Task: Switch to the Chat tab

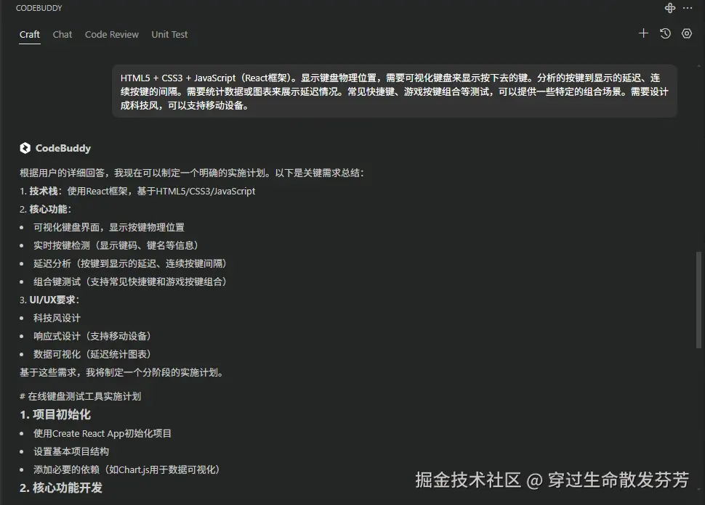Action: pyautogui.click(x=62, y=34)
